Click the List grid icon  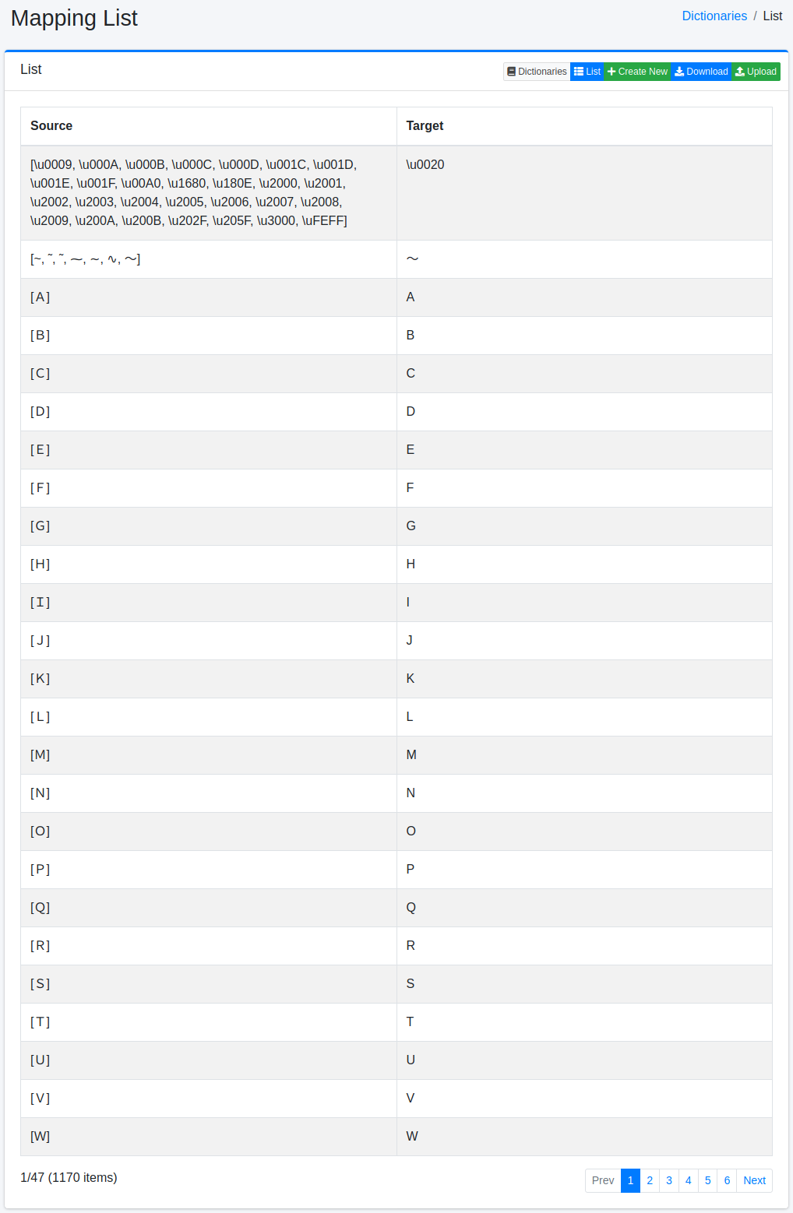(x=579, y=72)
